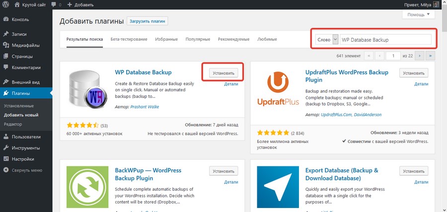This screenshot has height=212, width=447.
Task: Open the Добавить plus menu in admin bar
Action: coord(80,4)
